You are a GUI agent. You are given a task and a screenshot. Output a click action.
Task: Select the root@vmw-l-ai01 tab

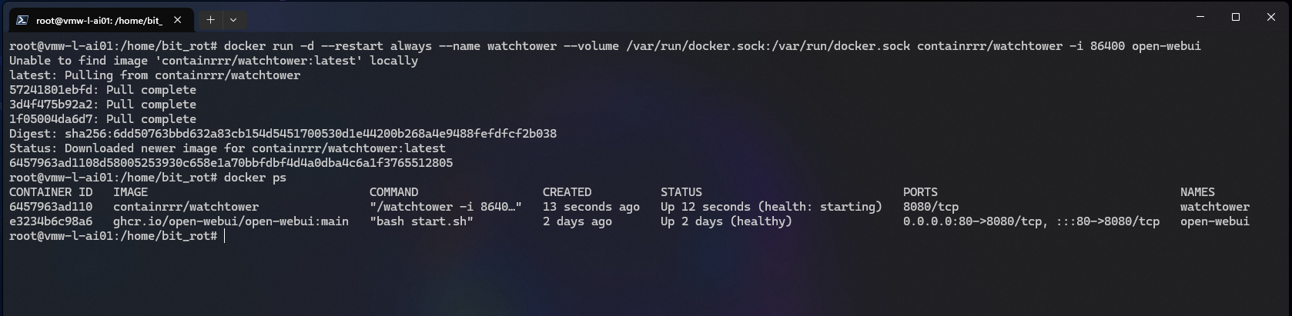click(99, 20)
